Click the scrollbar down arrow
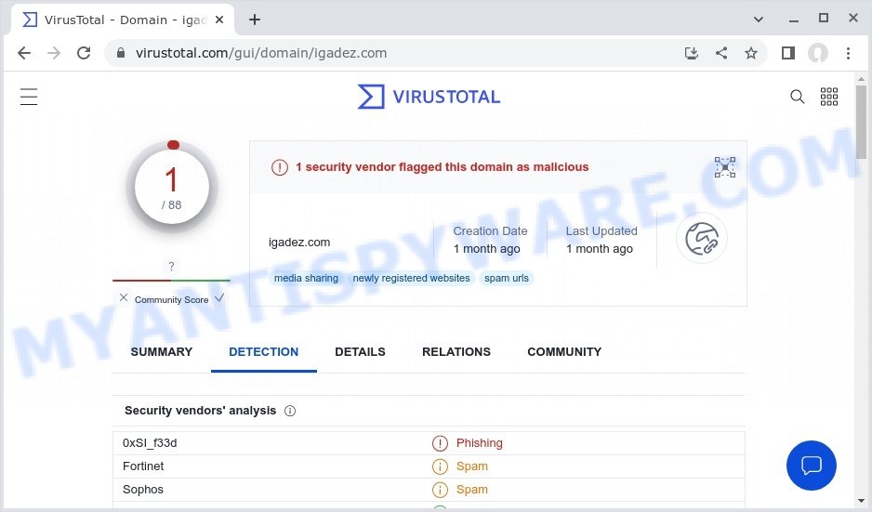 coord(861,501)
